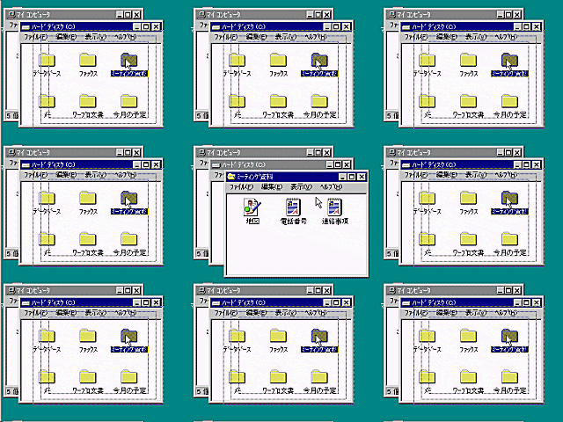Image resolution: width=563 pixels, height=422 pixels.
Task: Open ヘルプ menu of ミーティング資料 window
Action: (331, 187)
